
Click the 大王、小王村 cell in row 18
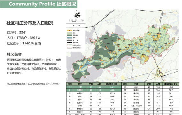[136, 106]
